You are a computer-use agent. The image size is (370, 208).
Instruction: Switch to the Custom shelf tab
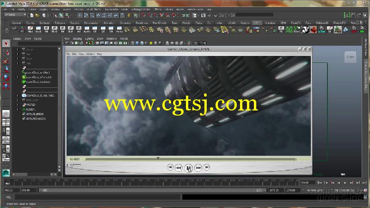coord(245,23)
